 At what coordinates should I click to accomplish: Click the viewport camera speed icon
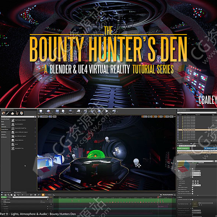pyautogui.click(x=171, y=117)
